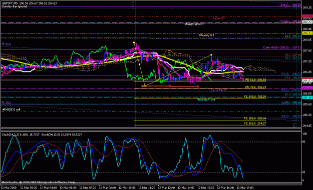Select the RL 38.2 regression label
Image resolution: width=313 pixels, height=190 pixels.
[7, 102]
